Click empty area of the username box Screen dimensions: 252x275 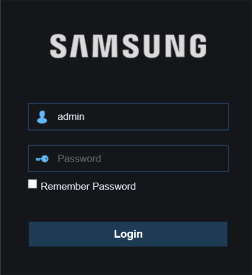(156, 117)
